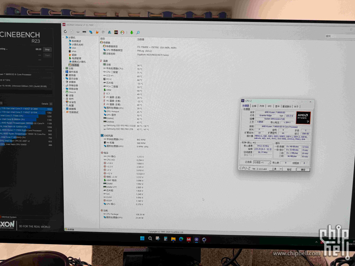Launch the flame stability test toolbar icon
The height and width of the screenshot is (266, 355).
(x=97, y=32)
